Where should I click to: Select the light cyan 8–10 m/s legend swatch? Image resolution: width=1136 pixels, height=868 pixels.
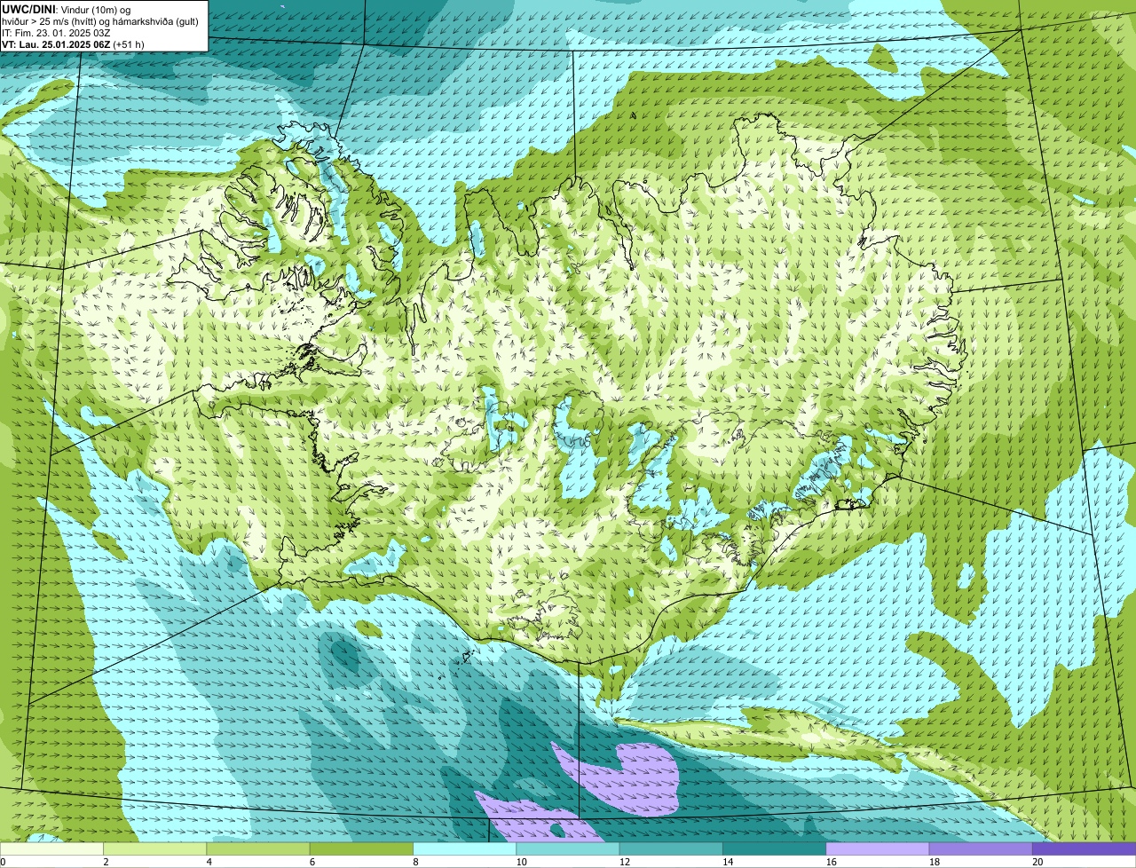465,848
